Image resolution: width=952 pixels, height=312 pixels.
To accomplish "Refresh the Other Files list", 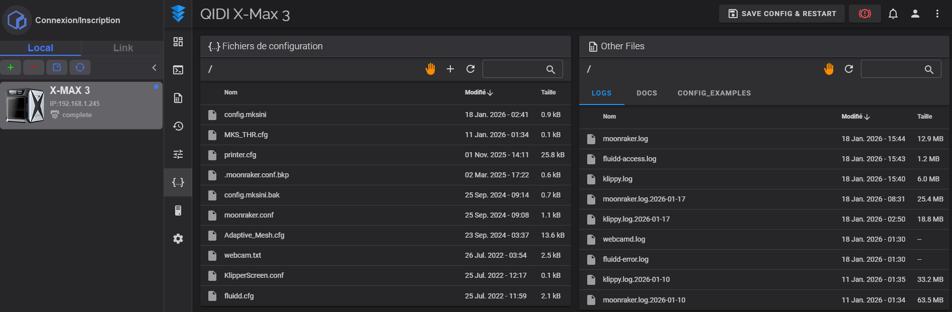I will 849,69.
